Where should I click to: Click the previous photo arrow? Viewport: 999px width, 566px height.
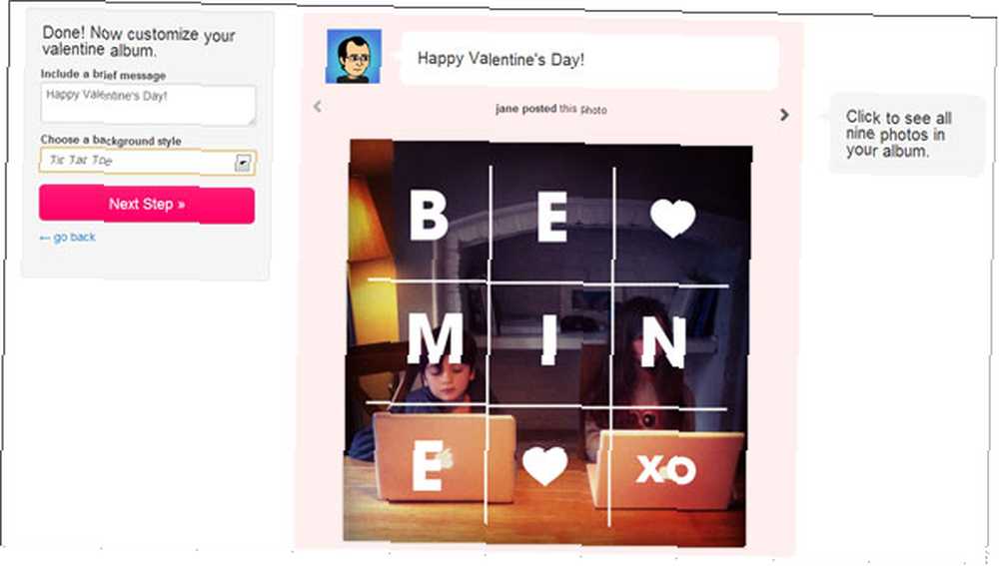[318, 107]
